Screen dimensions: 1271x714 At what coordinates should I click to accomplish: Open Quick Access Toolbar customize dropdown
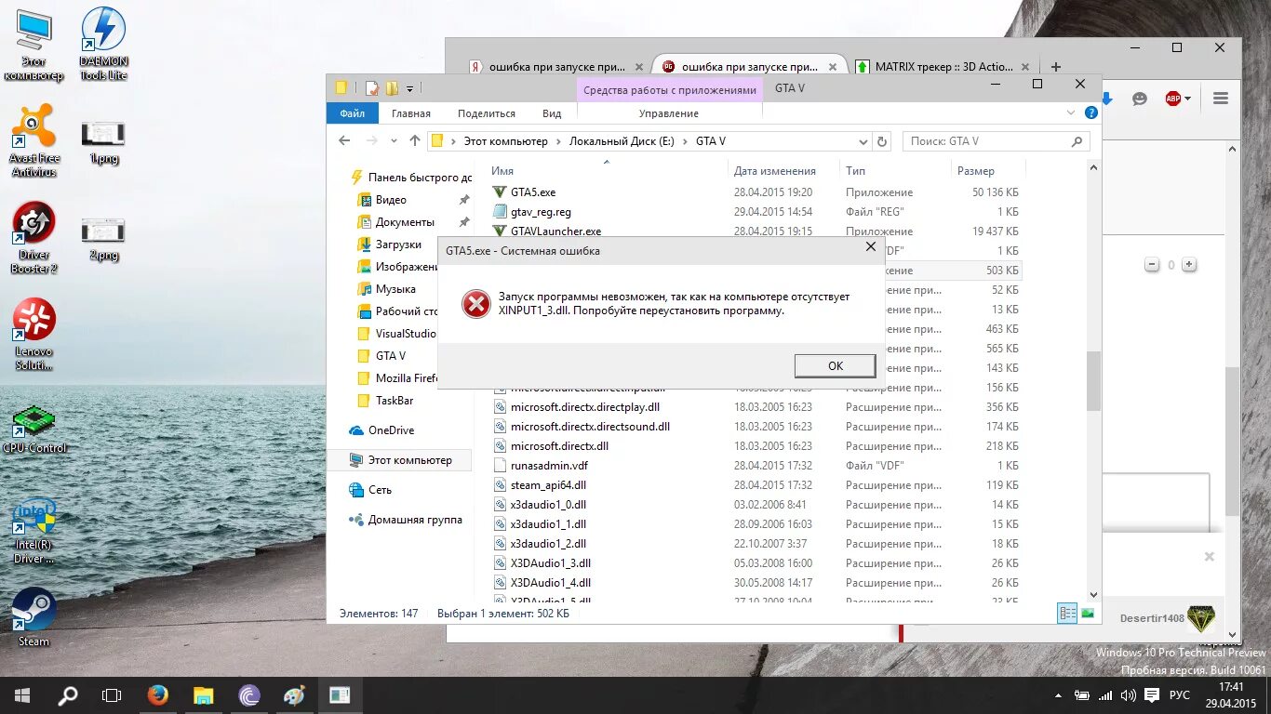(x=409, y=89)
